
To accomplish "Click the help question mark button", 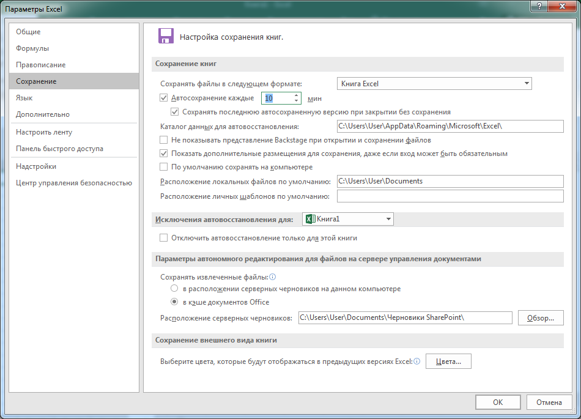I will (539, 6).
